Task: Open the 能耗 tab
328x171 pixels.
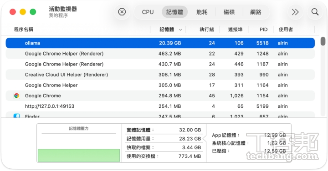Action: tap(202, 12)
